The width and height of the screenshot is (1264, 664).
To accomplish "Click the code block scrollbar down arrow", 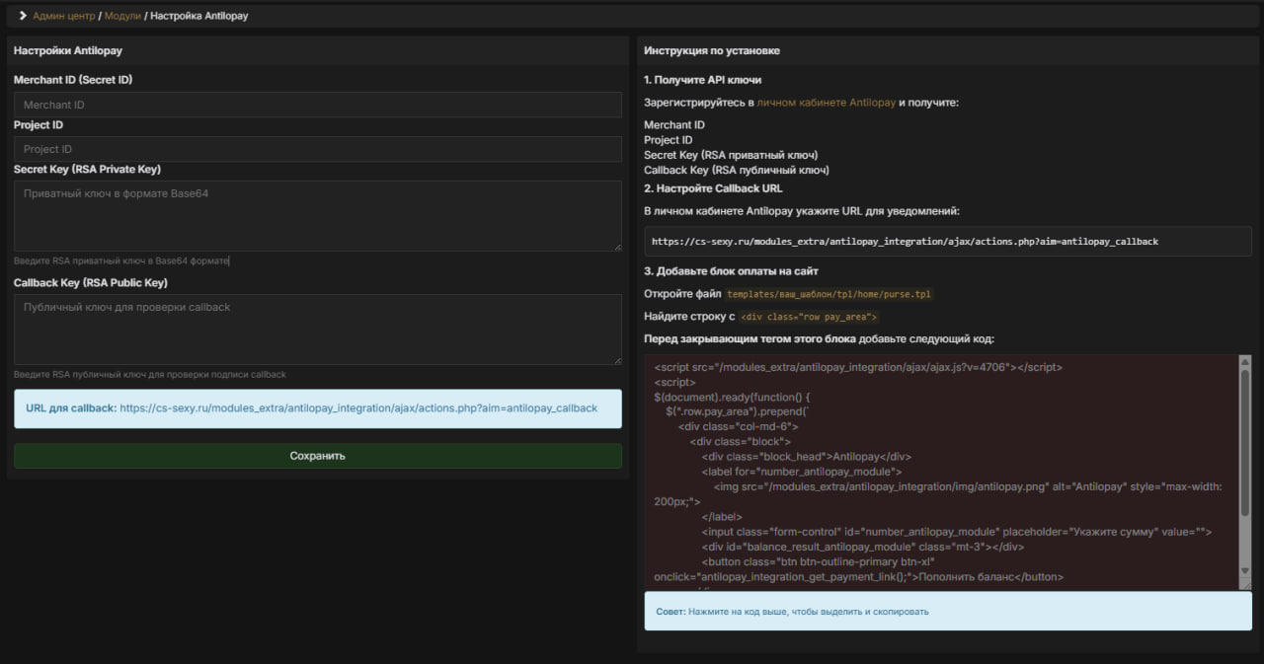I will (1245, 572).
